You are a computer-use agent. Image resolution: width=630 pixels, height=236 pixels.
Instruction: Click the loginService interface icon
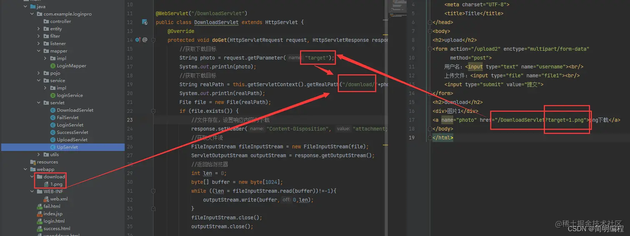point(53,95)
